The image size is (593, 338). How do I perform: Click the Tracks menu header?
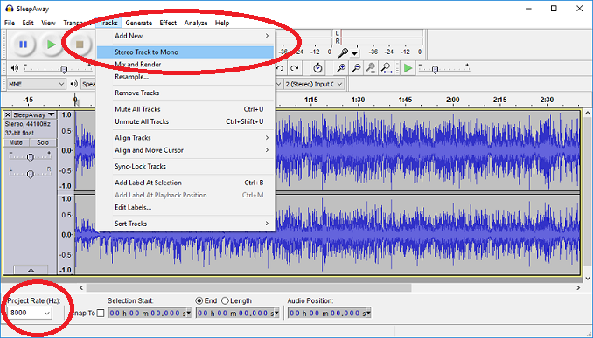(x=108, y=23)
